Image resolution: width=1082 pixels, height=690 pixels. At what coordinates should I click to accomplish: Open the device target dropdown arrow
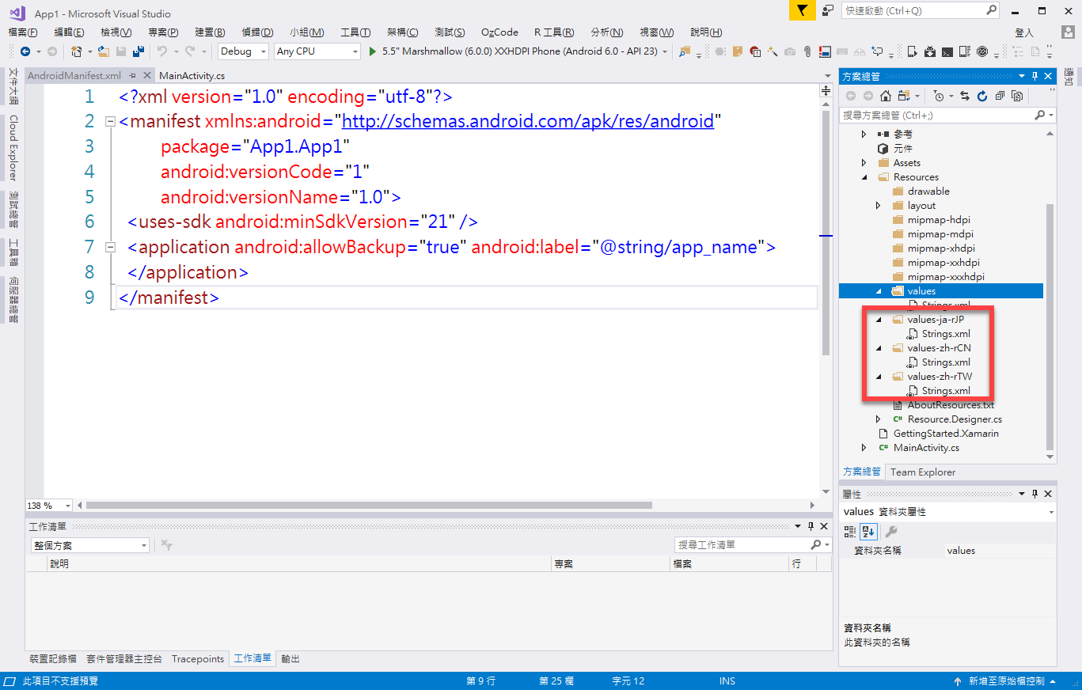(665, 51)
